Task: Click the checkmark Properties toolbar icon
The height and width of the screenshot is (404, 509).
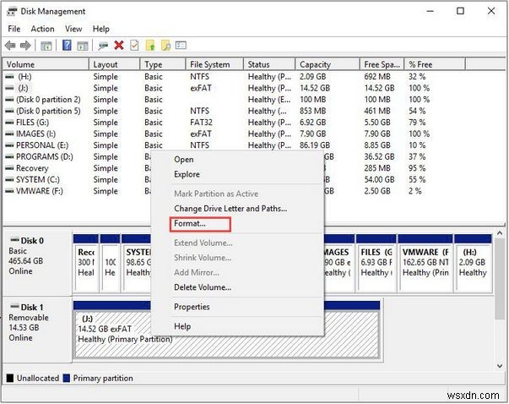Action: pyautogui.click(x=134, y=45)
